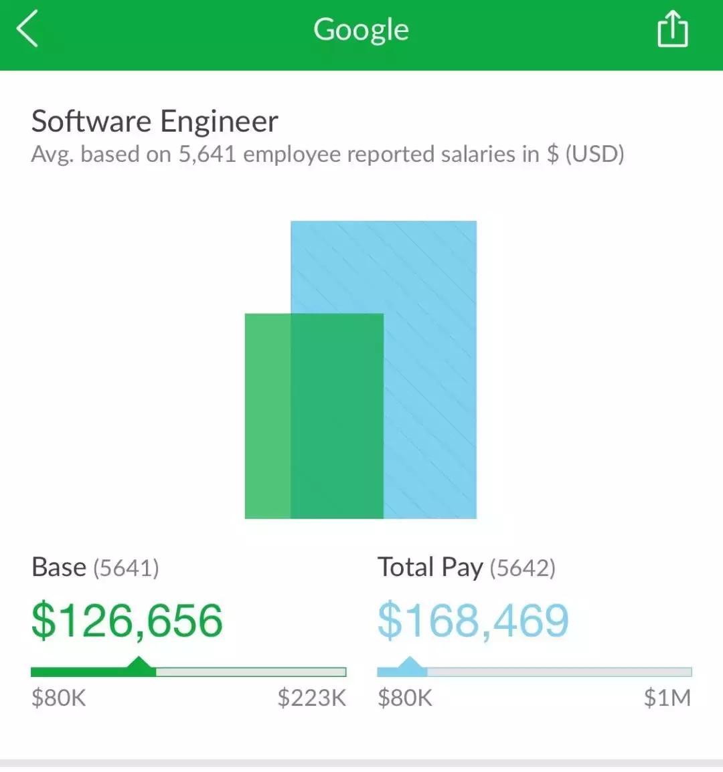Tap the back arrow in header

[27, 31]
